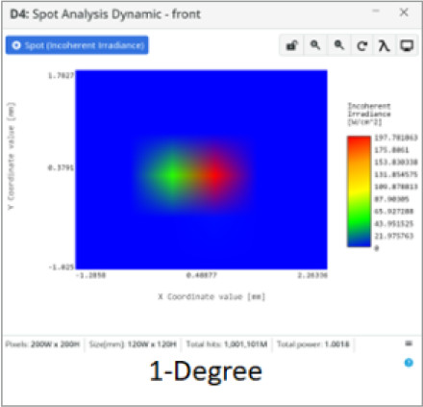Screen dimensions: 423x407
Task: Click the Pixels 200W x 200H readout
Action: [x=42, y=344]
